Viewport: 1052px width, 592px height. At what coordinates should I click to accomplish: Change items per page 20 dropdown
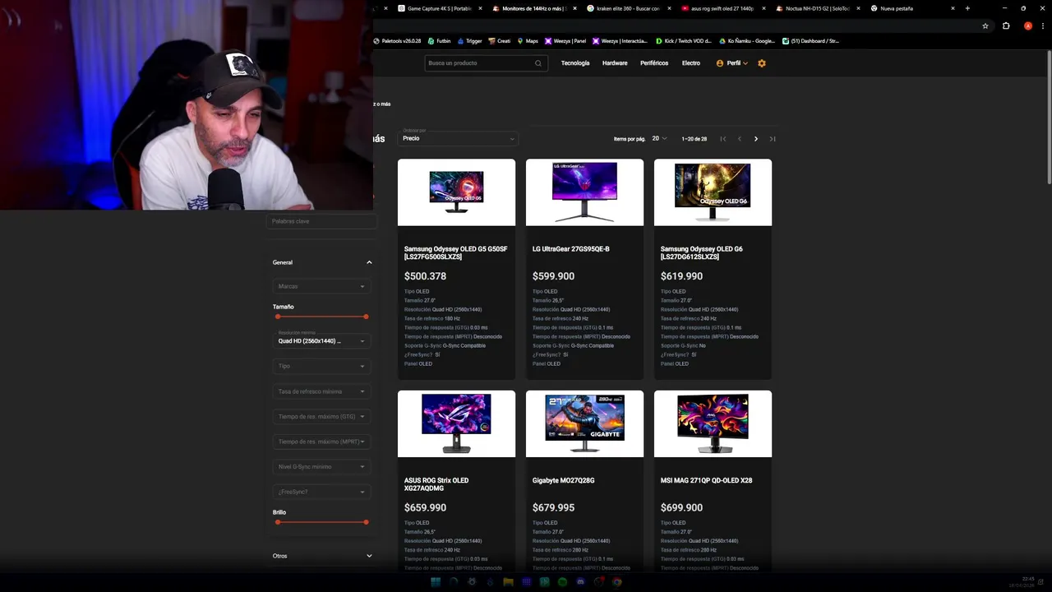pos(659,139)
